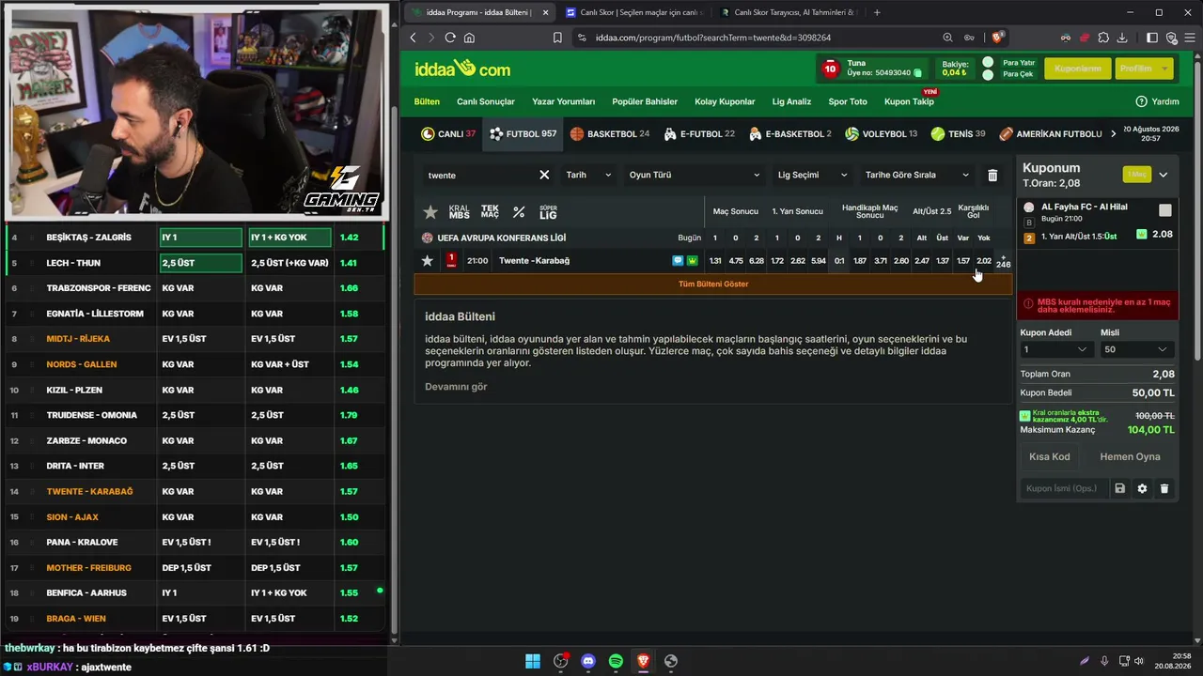Select the E-Basketbol sport tab

coord(790,134)
